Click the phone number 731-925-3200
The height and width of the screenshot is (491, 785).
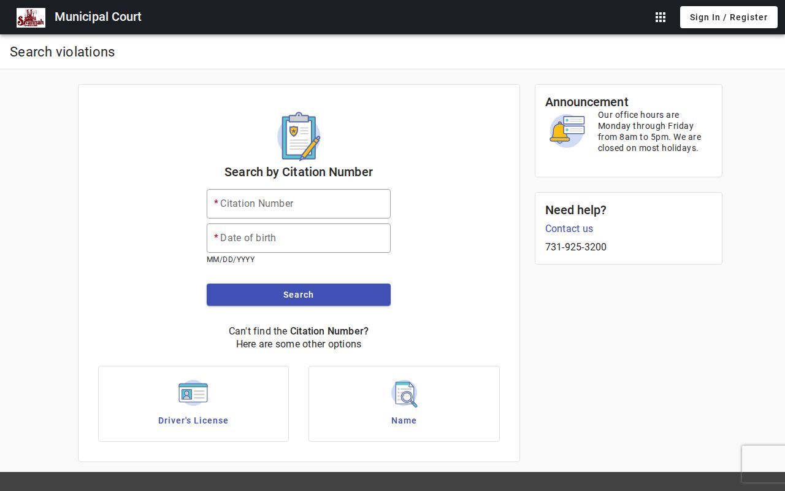click(576, 247)
